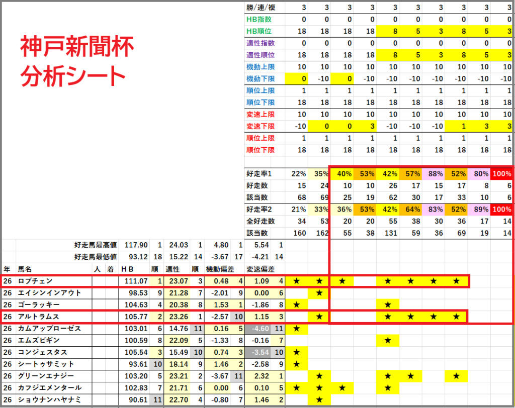Select the 好走率1 row label

tap(259, 174)
